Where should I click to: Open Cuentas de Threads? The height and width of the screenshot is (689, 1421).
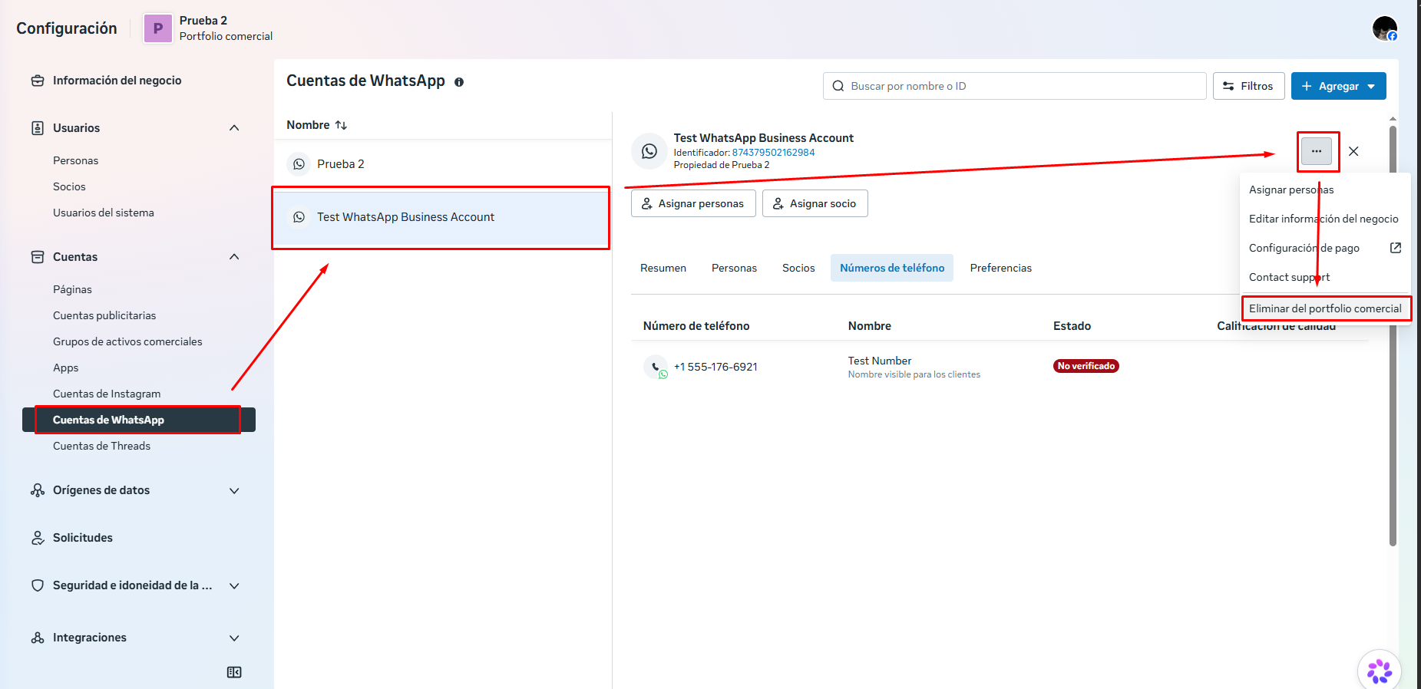click(101, 446)
